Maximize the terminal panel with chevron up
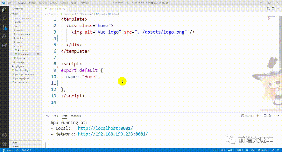Image resolution: width=282 pixels, height=152 pixels. [x=274, y=116]
